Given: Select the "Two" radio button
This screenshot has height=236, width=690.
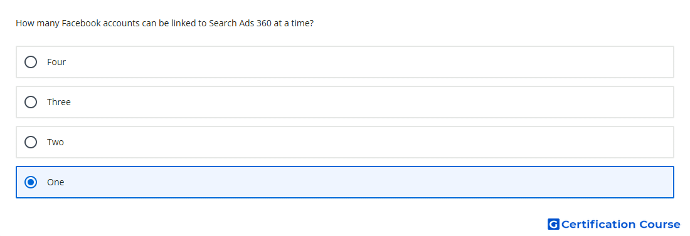Looking at the screenshot, I should pos(31,142).
